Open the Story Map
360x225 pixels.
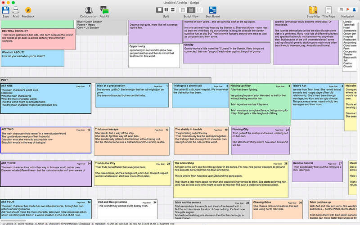tap(314, 10)
